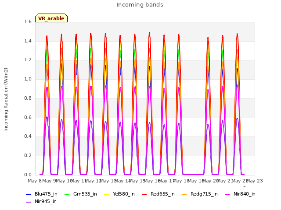The height and width of the screenshot is (210, 281).
Task: Click the 0.2 y-axis tick label
Action: [28, 156]
